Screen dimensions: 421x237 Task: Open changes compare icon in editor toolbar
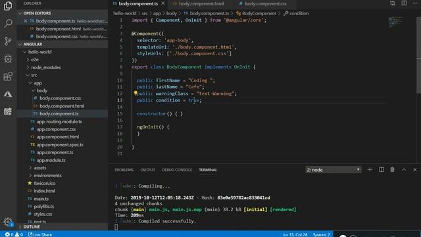(393, 3)
